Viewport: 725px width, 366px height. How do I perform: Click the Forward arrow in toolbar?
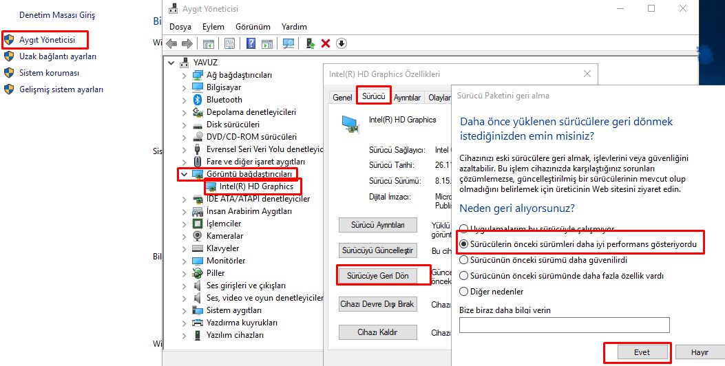pos(187,43)
